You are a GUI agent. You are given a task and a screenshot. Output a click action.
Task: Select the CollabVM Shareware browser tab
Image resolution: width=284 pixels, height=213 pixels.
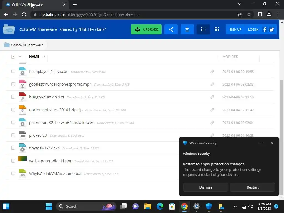coord(35,5)
